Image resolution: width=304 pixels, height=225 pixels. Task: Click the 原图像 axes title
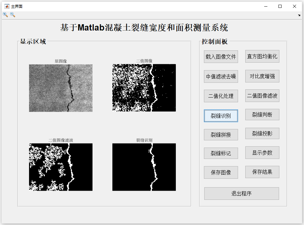[x=61, y=61]
